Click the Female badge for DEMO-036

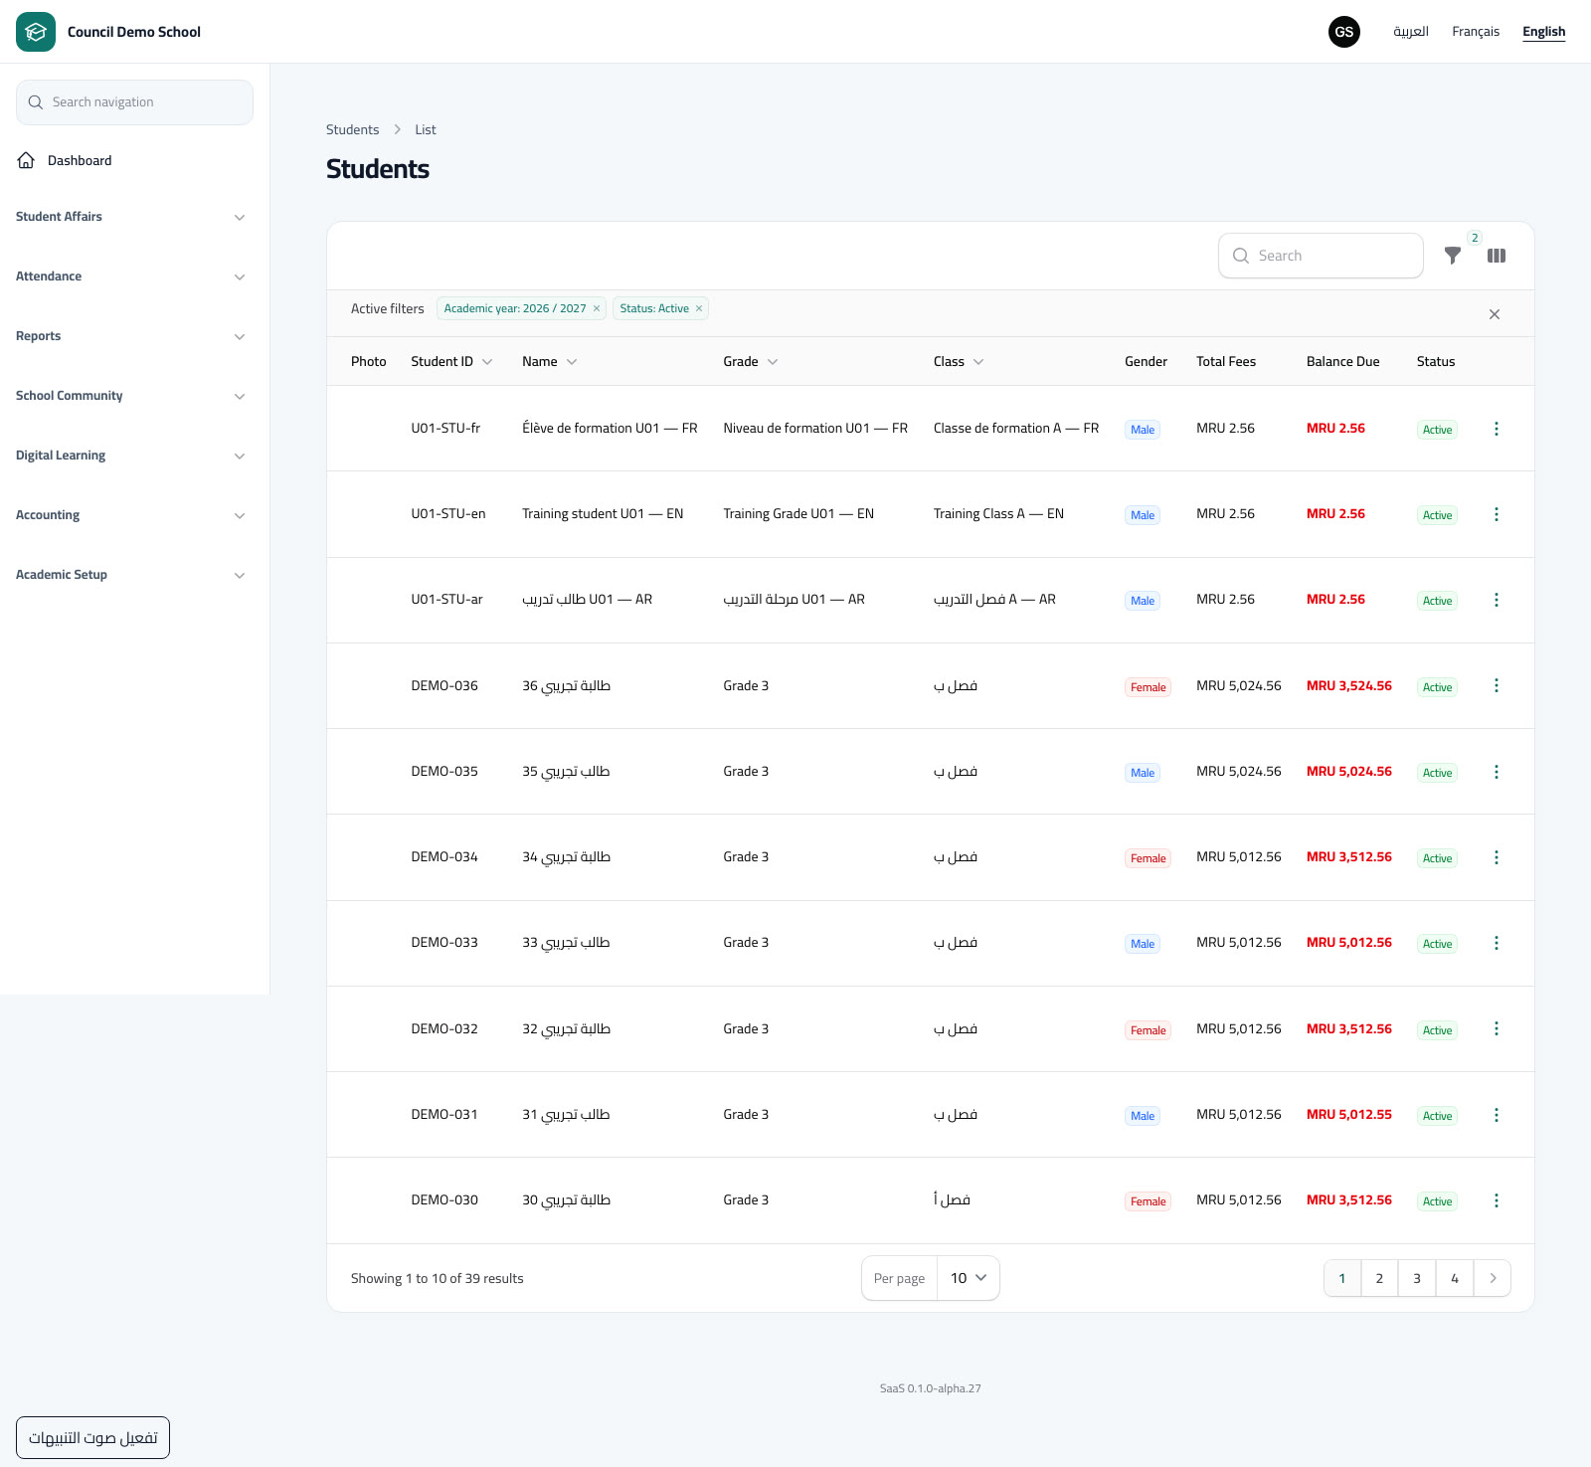(1148, 687)
